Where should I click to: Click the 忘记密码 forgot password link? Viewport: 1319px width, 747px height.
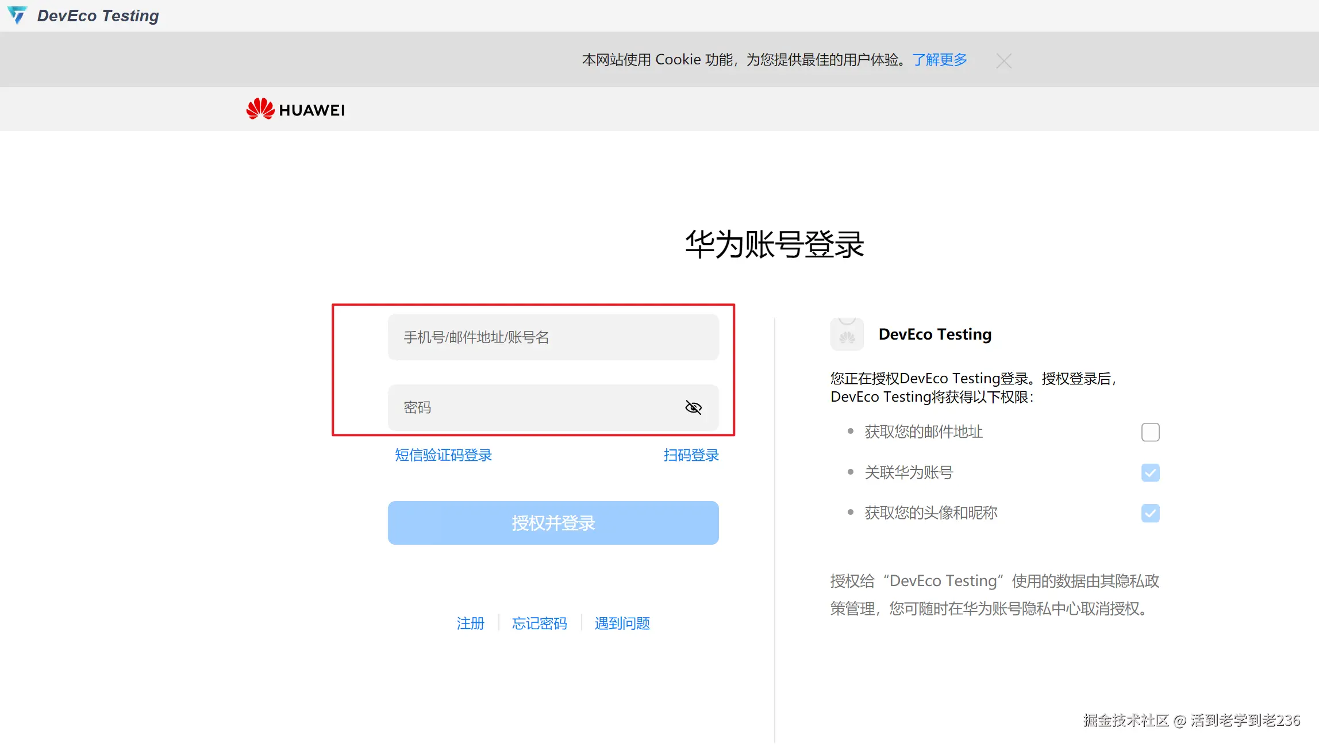(539, 623)
